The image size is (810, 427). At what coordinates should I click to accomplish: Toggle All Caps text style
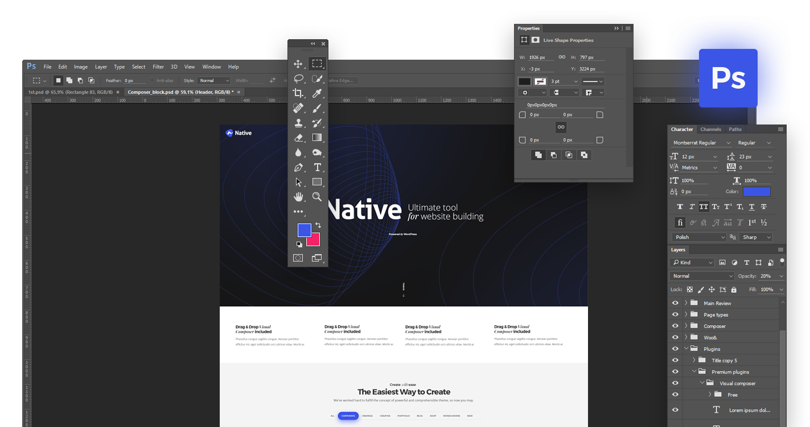704,206
